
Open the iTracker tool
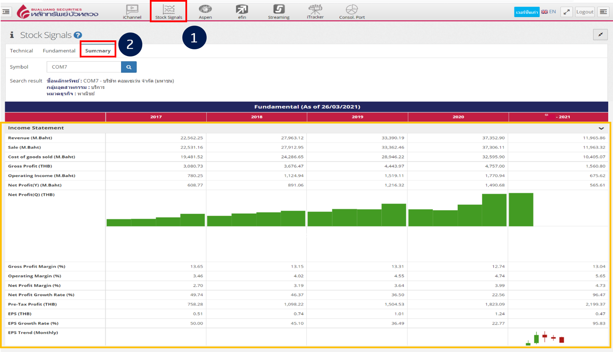click(315, 12)
